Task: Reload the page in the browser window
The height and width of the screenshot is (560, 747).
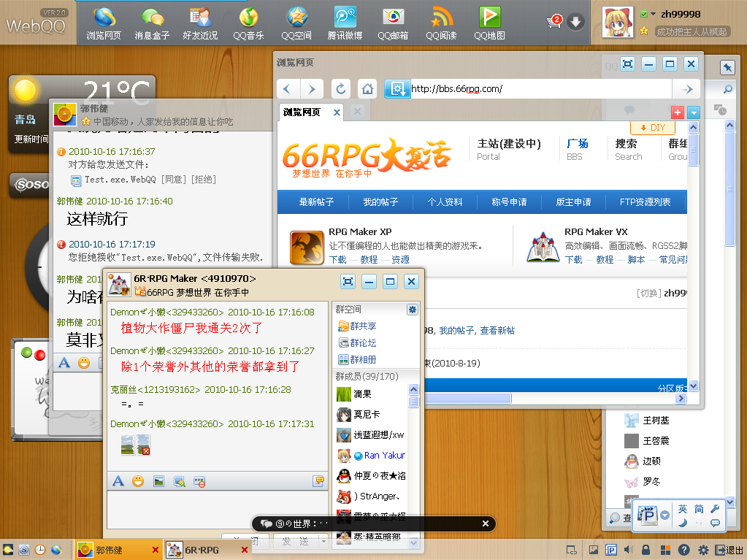Action: [340, 89]
